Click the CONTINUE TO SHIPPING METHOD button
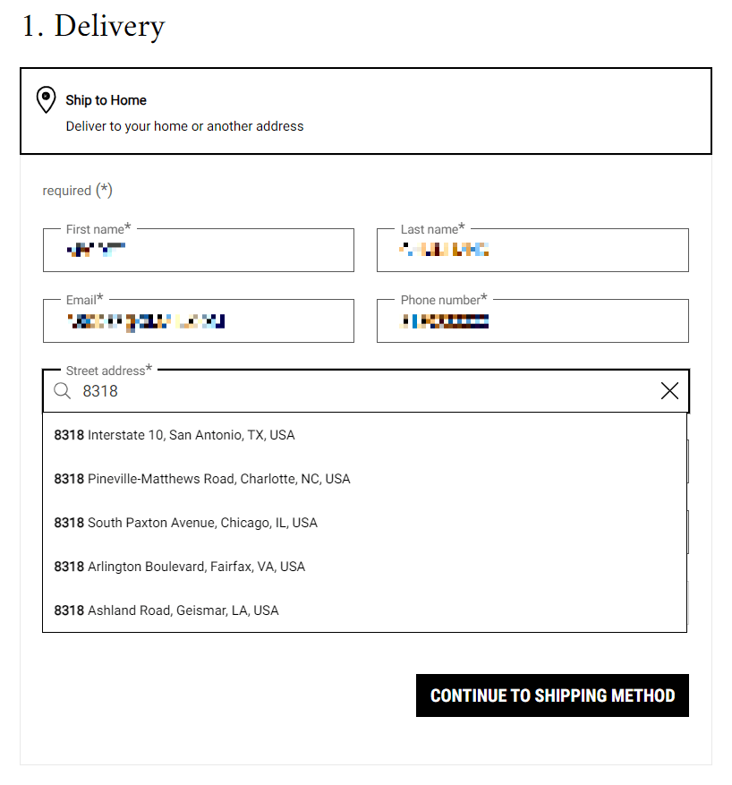732x785 pixels. coord(551,695)
